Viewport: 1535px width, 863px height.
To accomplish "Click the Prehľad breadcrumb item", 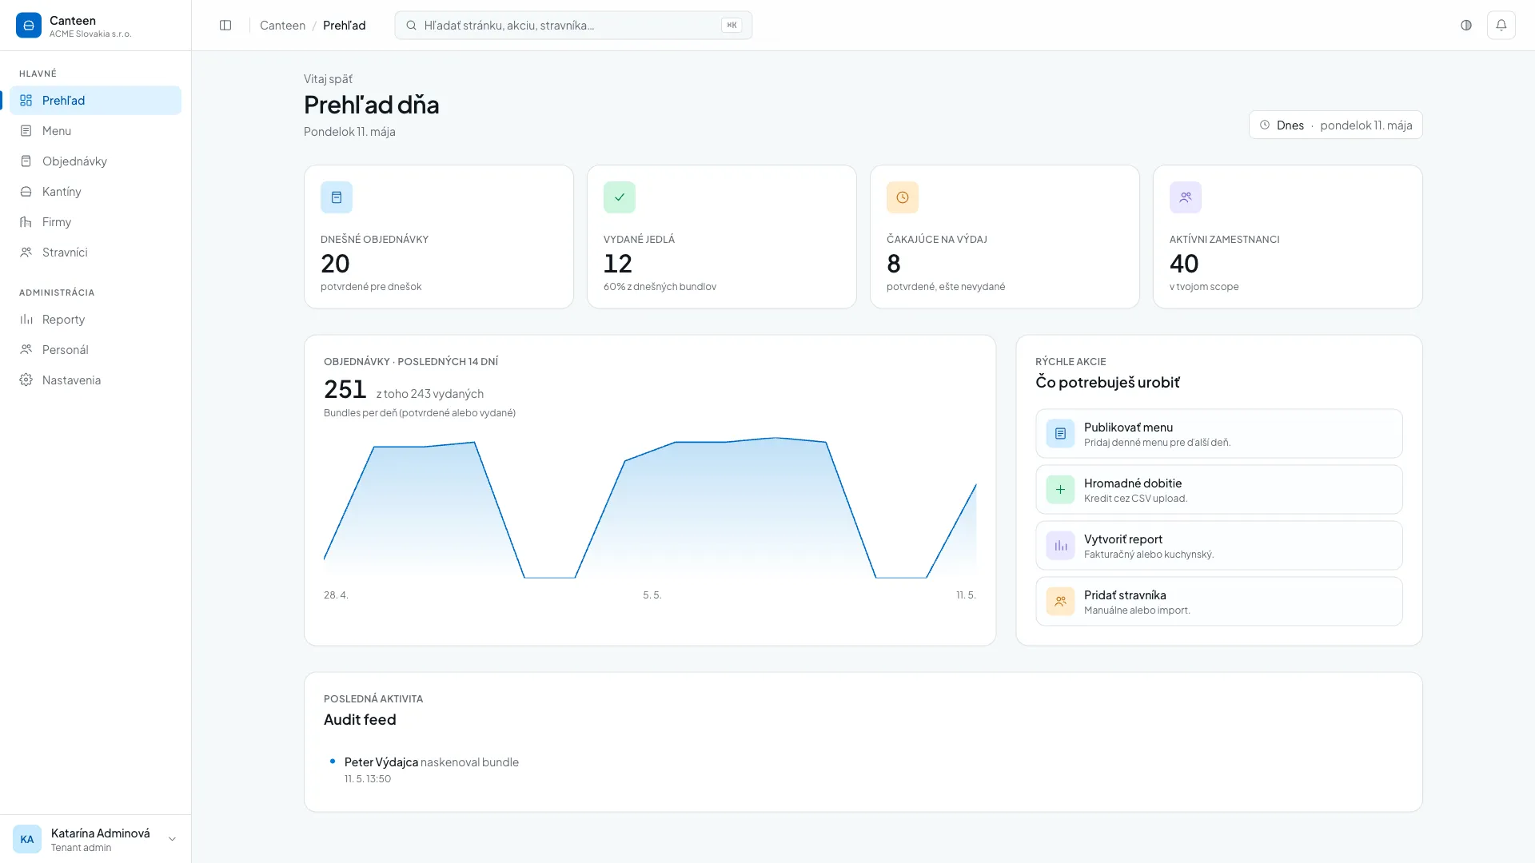I will point(345,26).
